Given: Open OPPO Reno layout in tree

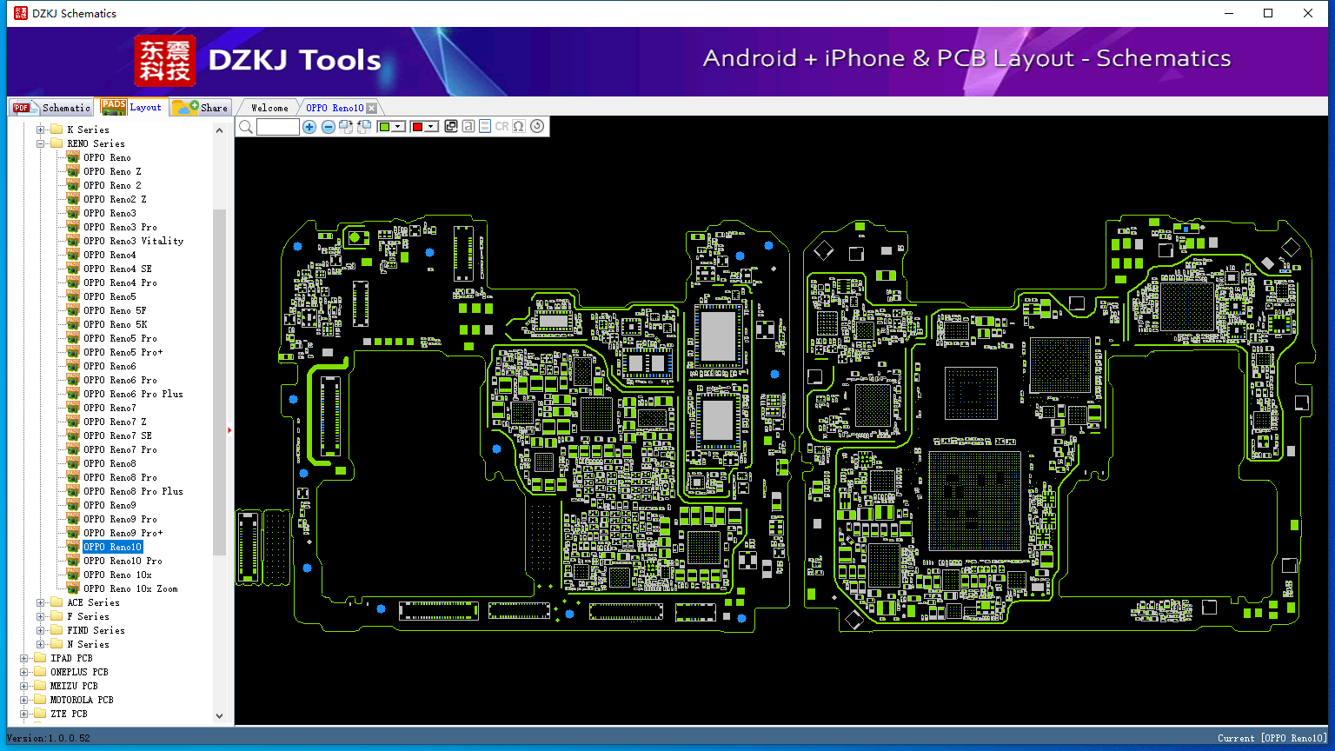Looking at the screenshot, I should tap(107, 157).
